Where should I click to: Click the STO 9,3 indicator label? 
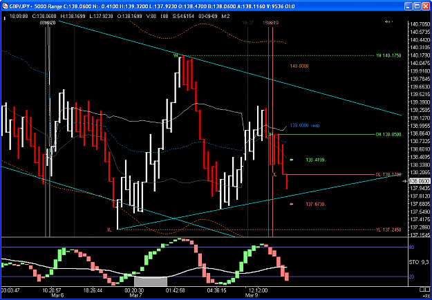(419, 261)
